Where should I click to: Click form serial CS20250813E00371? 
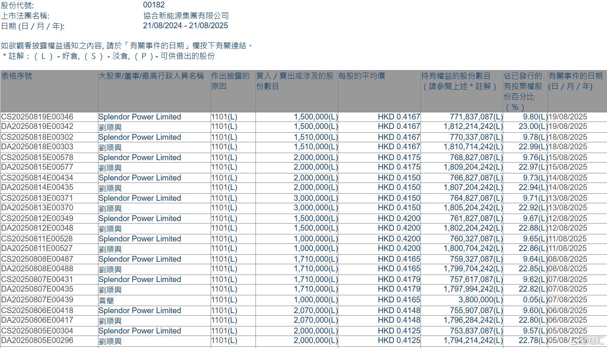point(37,198)
